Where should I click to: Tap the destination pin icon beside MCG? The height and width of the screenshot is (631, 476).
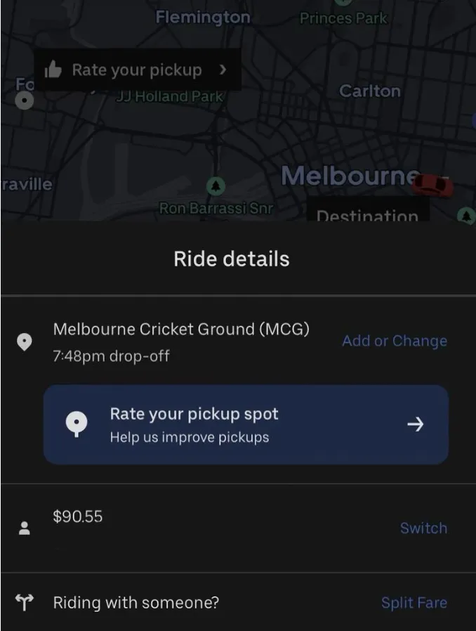tap(25, 342)
